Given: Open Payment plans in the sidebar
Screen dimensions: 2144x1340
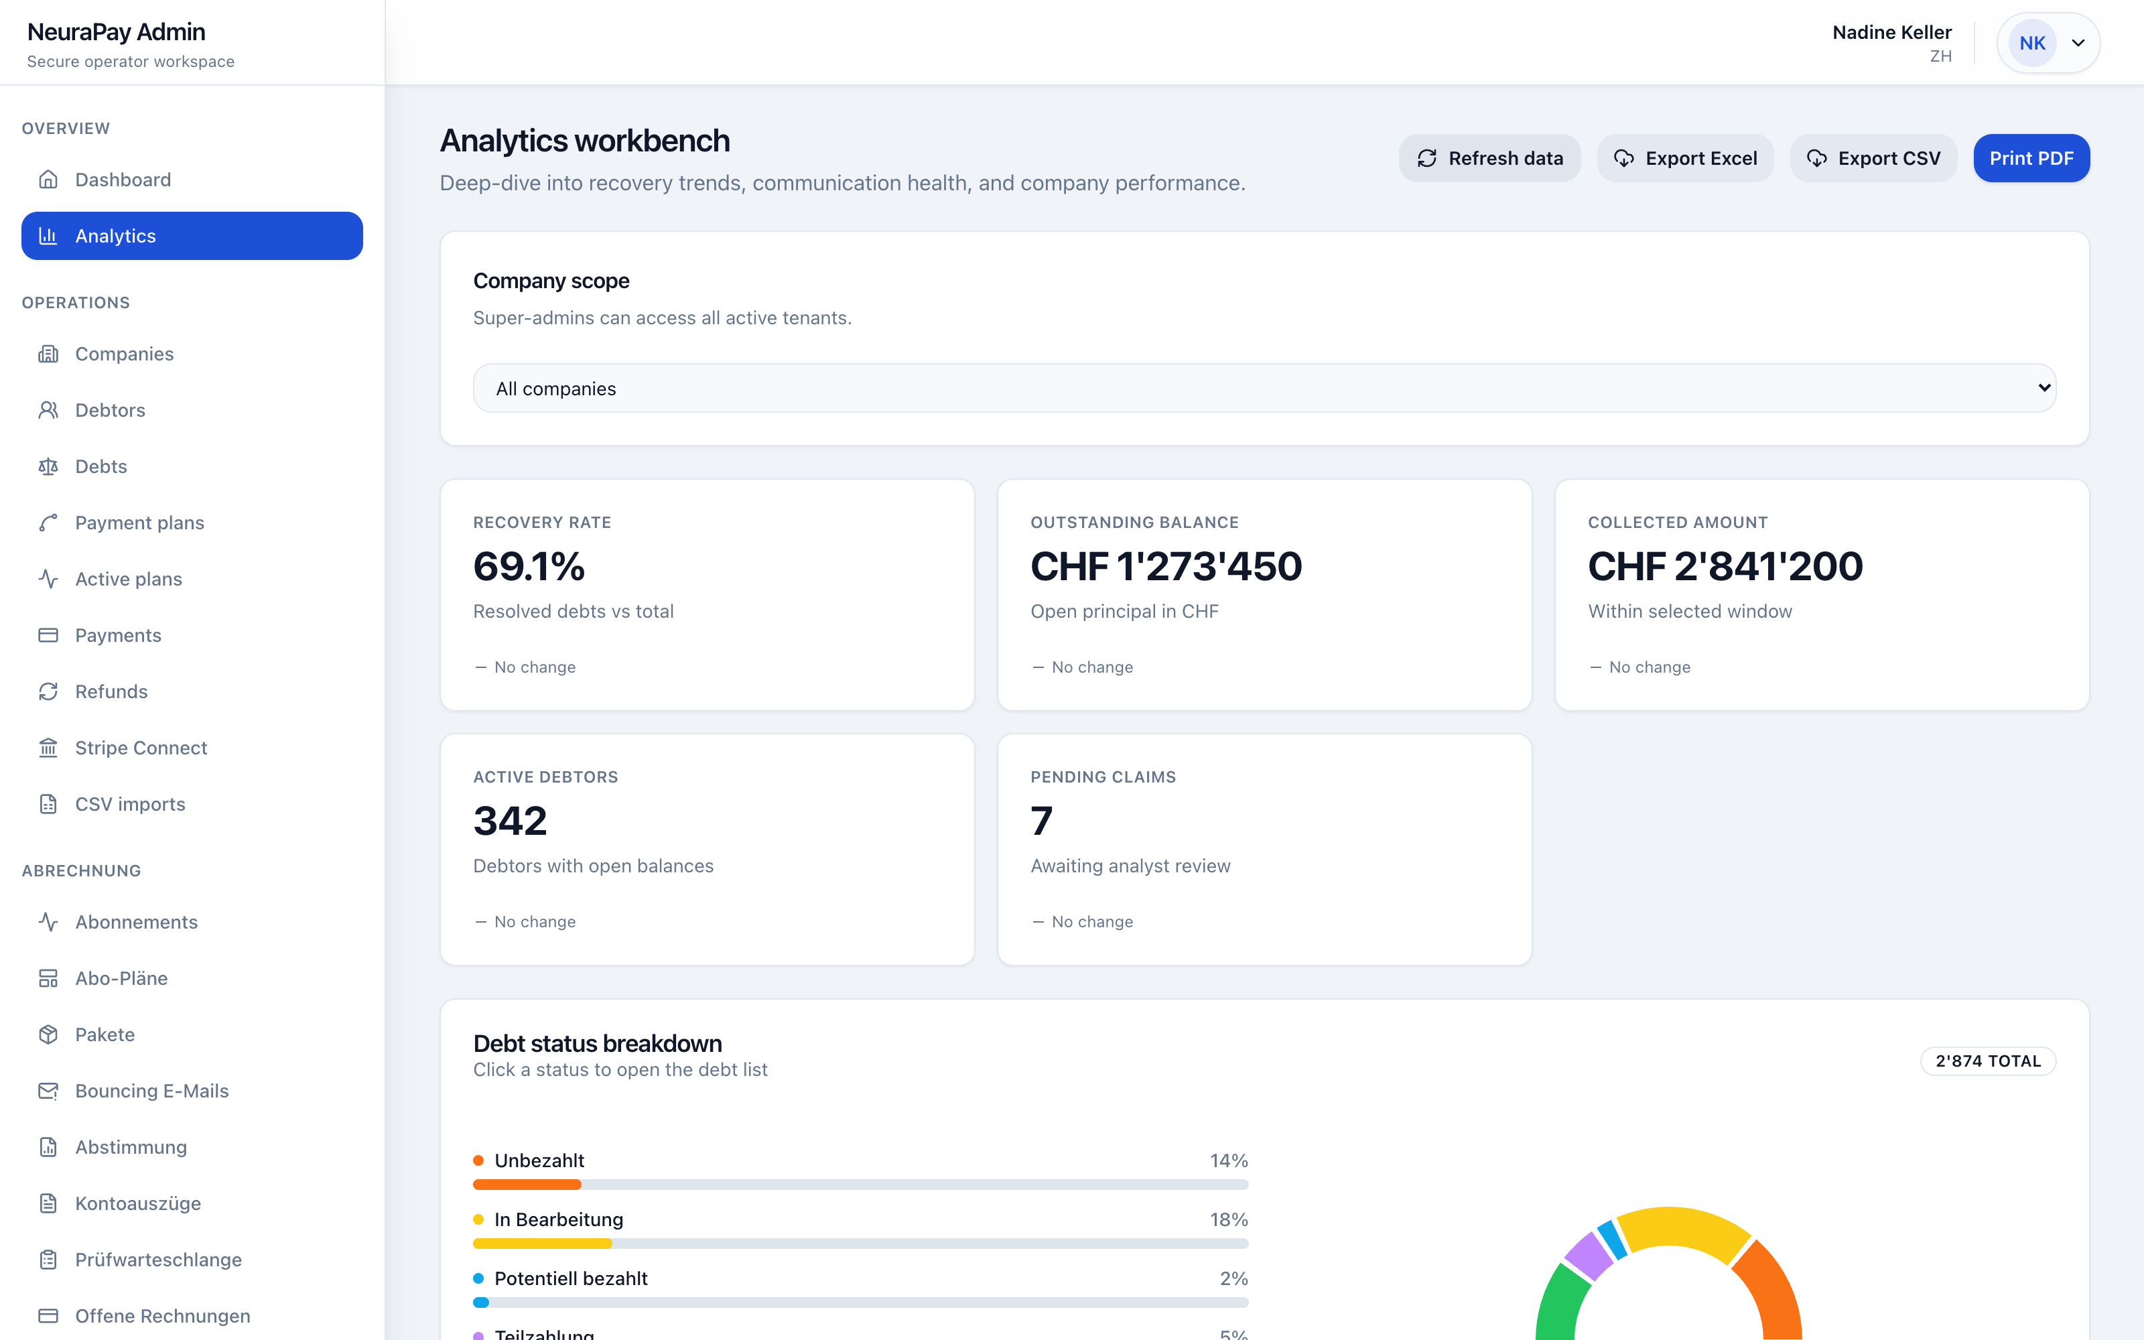Looking at the screenshot, I should coord(192,523).
